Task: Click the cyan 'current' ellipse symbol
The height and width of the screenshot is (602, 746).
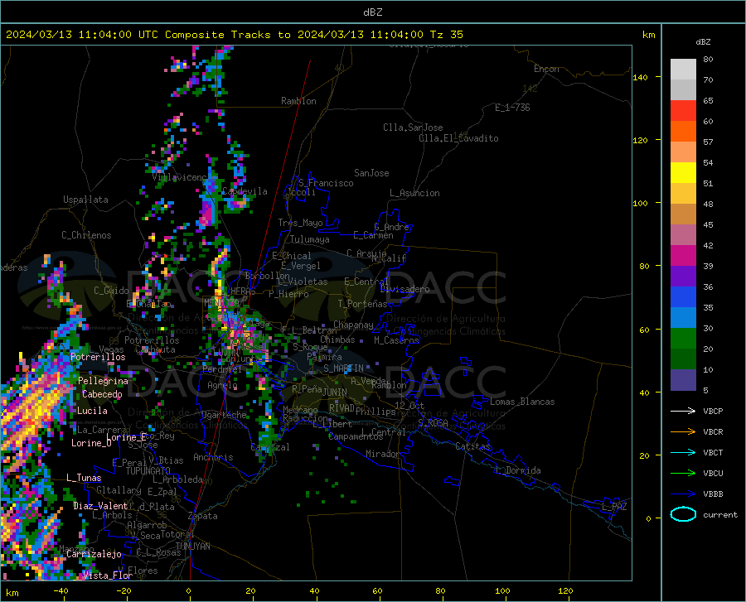Action: 683,514
